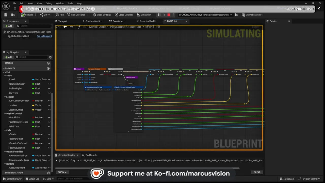Screen dimensions: 325x183
Task: Add a new component with Add button
Action: click(8, 26)
